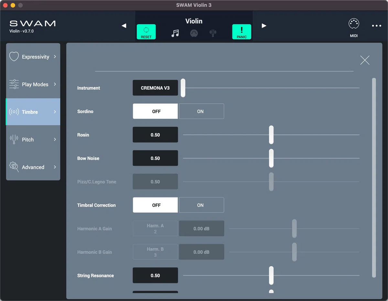The image size is (388, 301).
Task: Click the microphone tuning icon under Violin
Action: coord(213,33)
